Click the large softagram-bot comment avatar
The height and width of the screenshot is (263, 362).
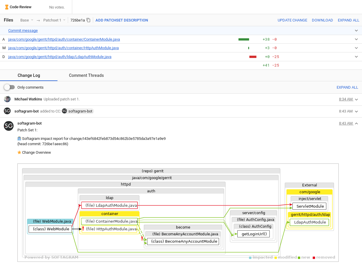[x=9, y=126]
